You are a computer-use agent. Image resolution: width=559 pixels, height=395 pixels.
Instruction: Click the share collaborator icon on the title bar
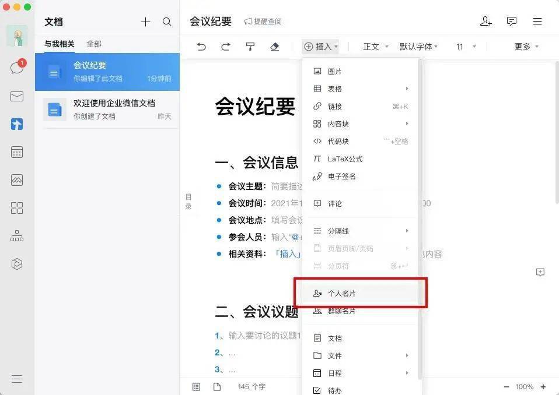485,21
